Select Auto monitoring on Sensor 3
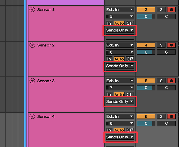 coord(119,94)
